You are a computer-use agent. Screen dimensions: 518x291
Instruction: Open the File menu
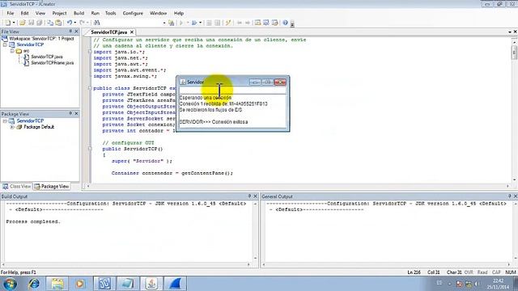11,13
